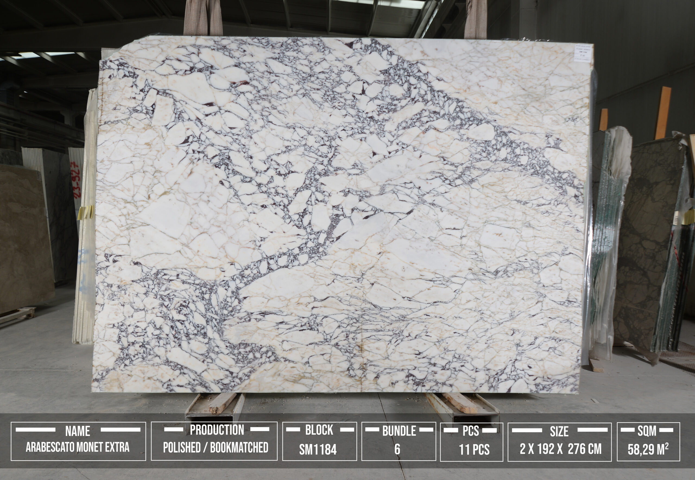Screen dimensions: 695x480
Task: Click the 11 PCS value
Action: (474, 450)
